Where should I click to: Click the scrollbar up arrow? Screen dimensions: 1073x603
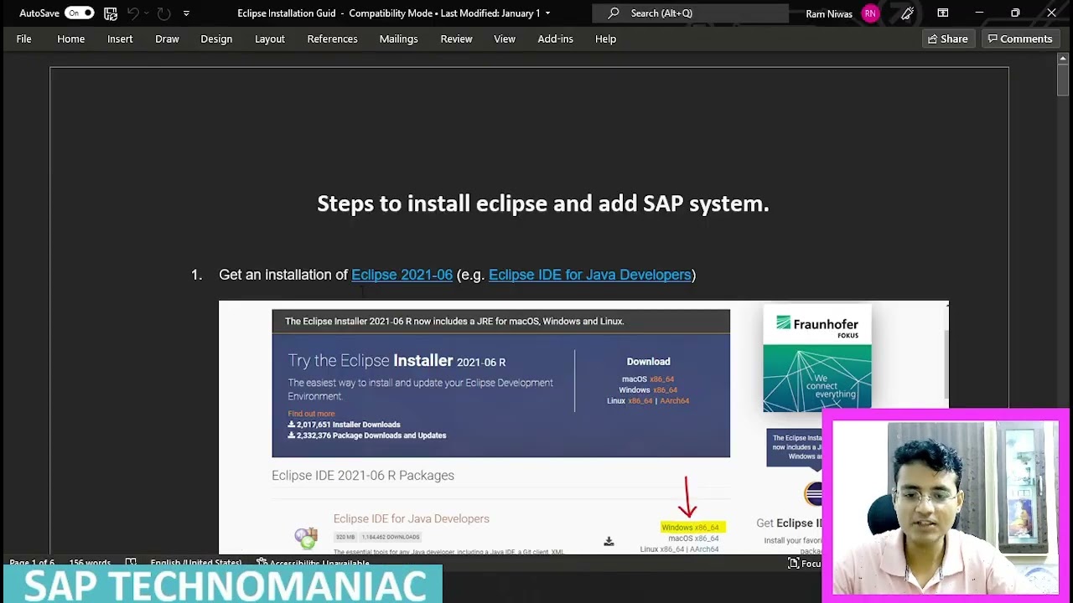(x=1062, y=59)
